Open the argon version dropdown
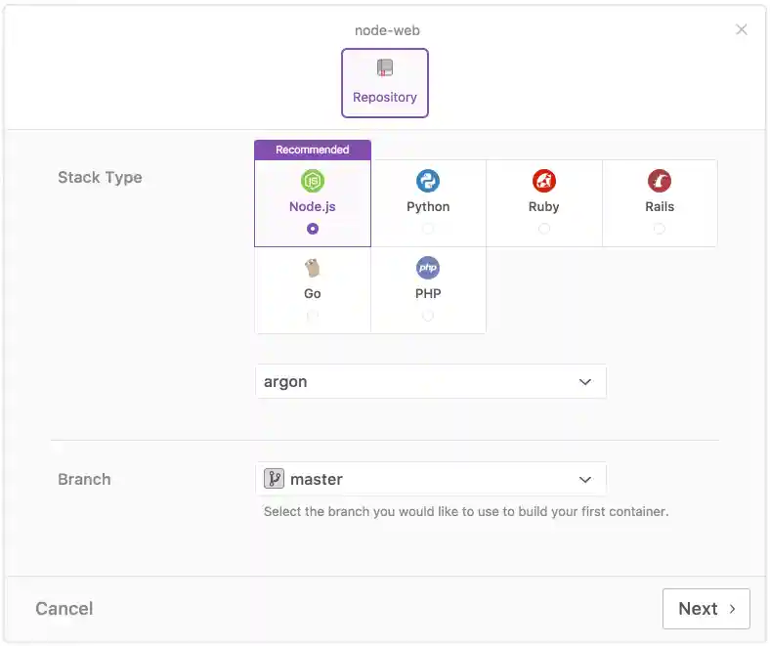This screenshot has height=646, width=770. (x=430, y=382)
